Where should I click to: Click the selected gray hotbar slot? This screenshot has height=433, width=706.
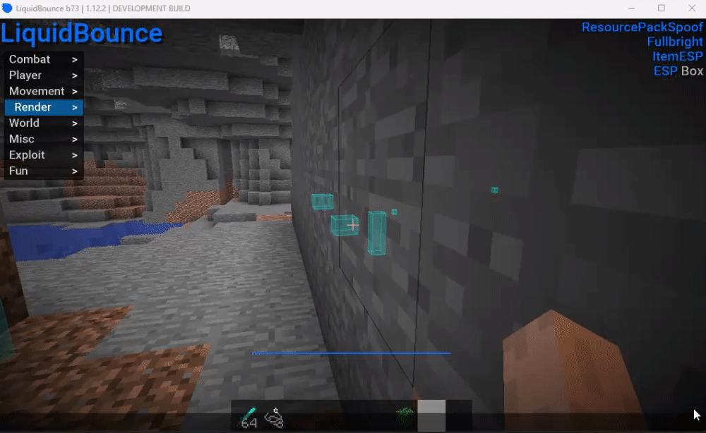(431, 415)
